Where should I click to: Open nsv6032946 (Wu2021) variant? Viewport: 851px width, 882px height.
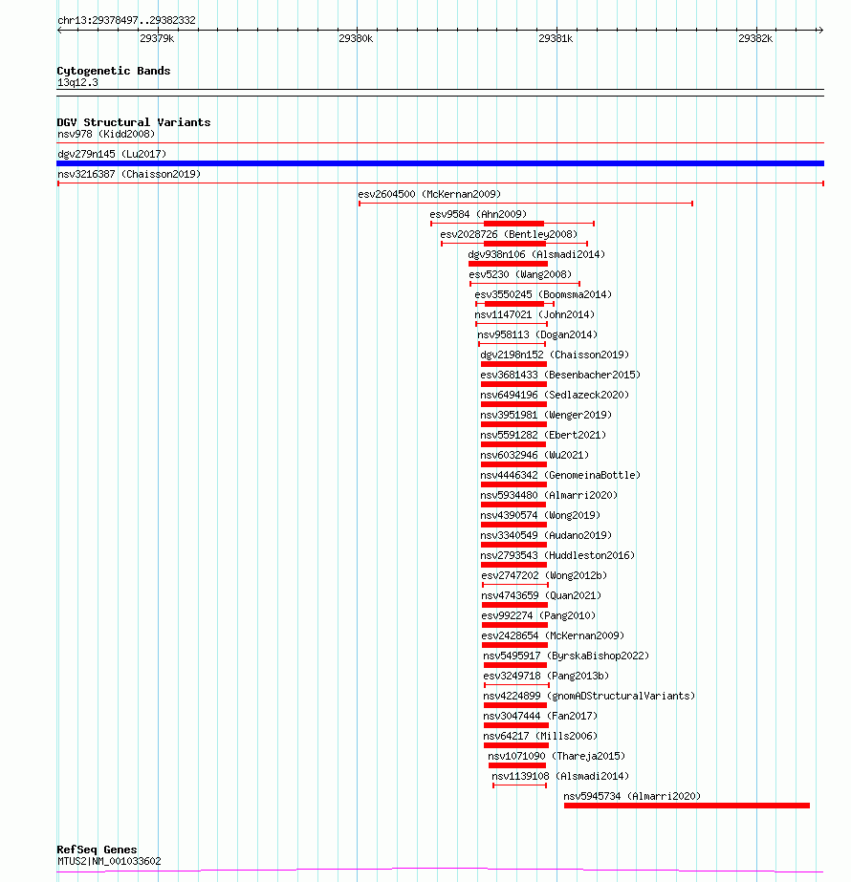pyautogui.click(x=535, y=455)
